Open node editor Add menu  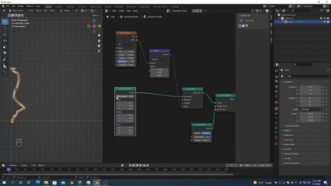(x=129, y=11)
